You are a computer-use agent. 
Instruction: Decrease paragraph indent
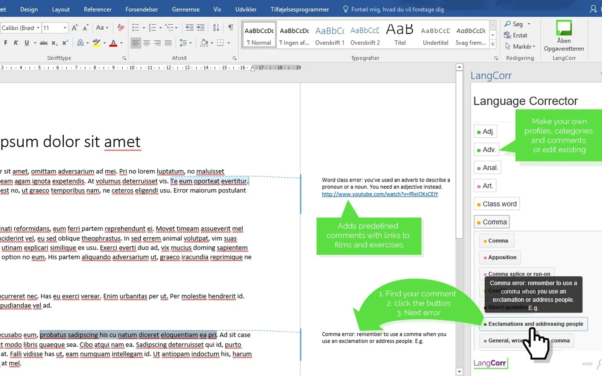pyautogui.click(x=190, y=27)
